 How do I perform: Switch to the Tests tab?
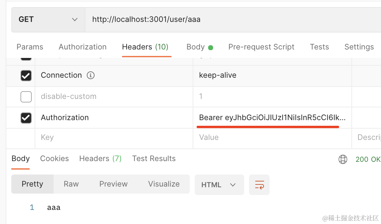(319, 47)
